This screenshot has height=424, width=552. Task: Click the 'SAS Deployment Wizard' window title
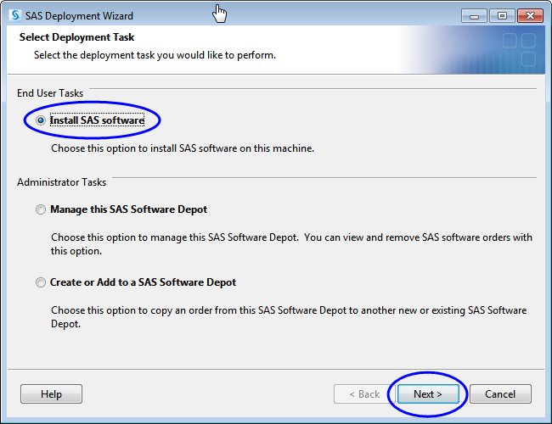click(x=79, y=16)
